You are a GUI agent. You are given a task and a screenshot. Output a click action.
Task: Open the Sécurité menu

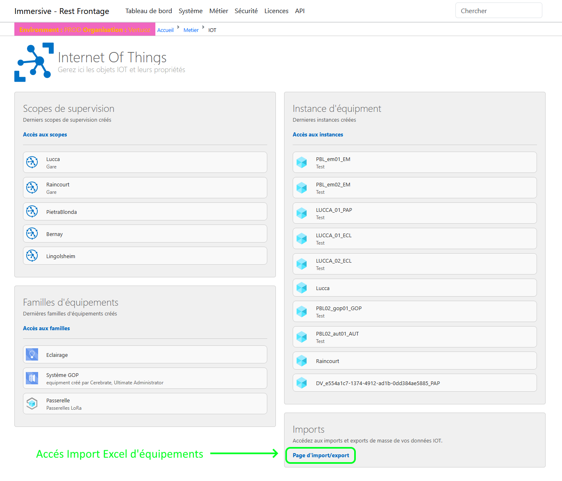click(x=246, y=11)
